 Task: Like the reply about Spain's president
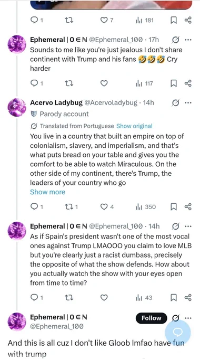104,298
